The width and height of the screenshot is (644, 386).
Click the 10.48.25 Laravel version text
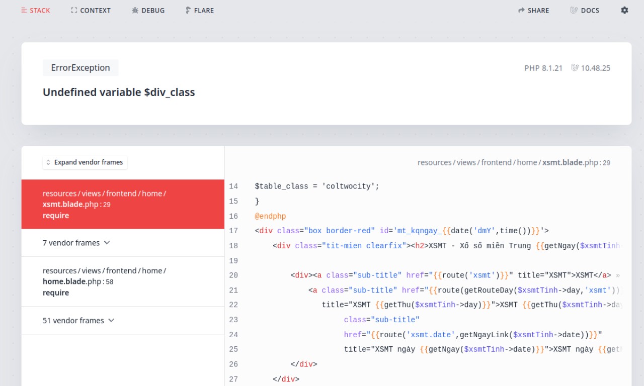596,68
